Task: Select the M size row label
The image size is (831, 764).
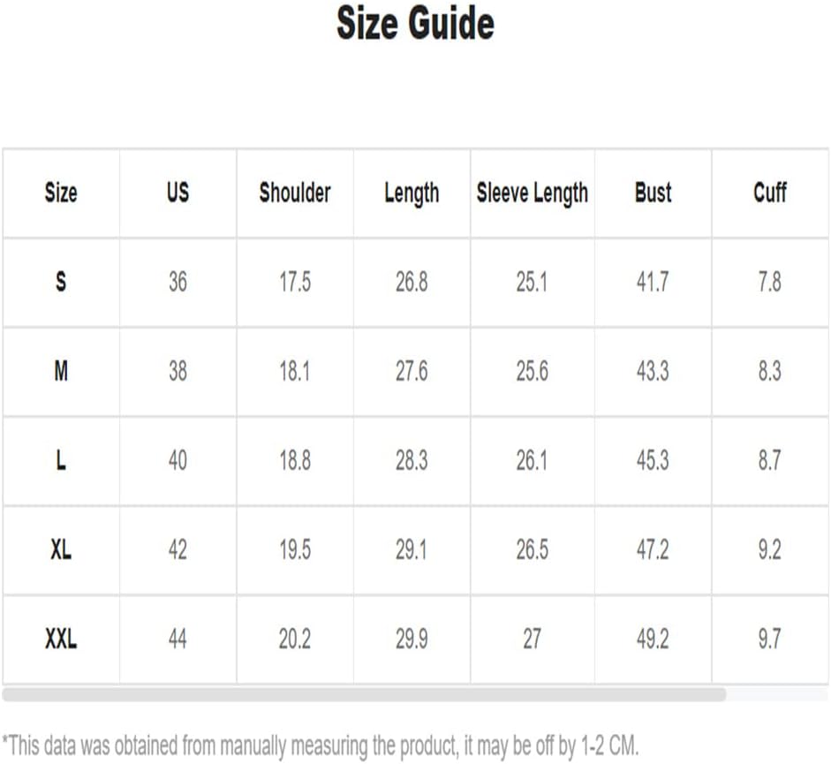Action: [61, 371]
